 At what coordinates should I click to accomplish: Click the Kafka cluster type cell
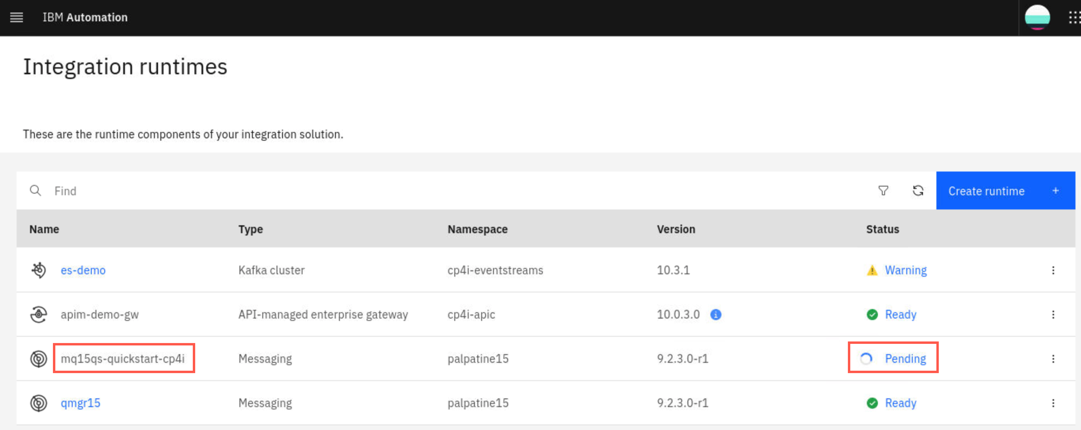click(x=271, y=270)
